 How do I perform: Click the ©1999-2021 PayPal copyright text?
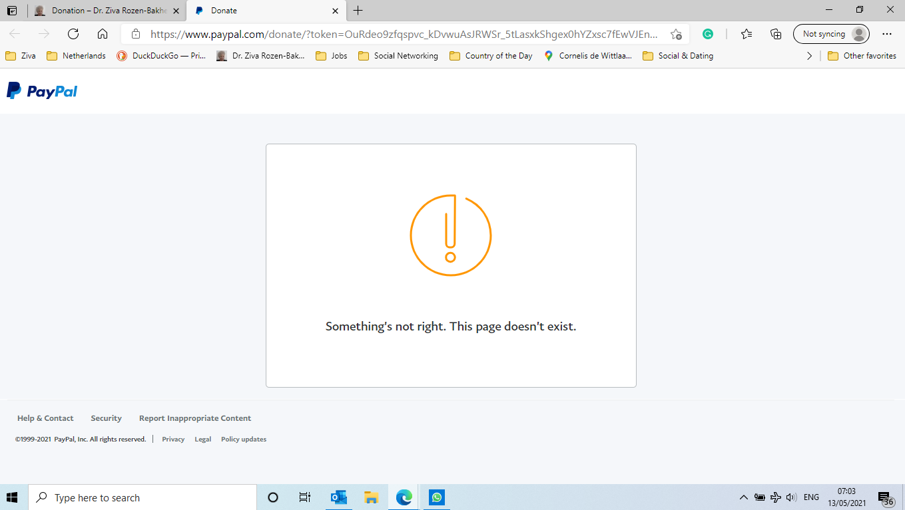pyautogui.click(x=81, y=439)
